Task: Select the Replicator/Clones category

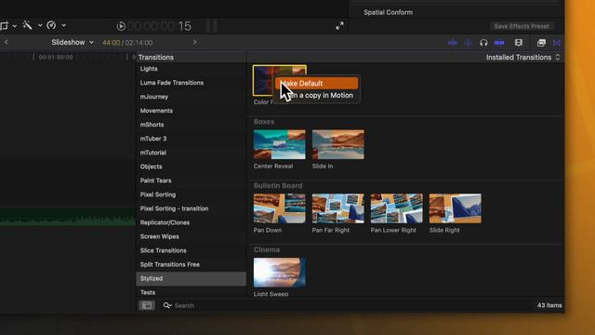Action: tap(165, 222)
